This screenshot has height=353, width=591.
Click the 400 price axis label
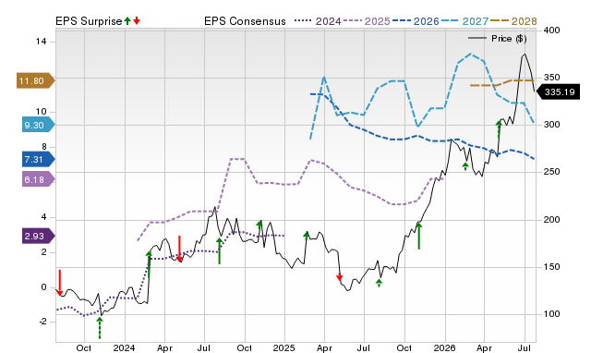tap(551, 30)
